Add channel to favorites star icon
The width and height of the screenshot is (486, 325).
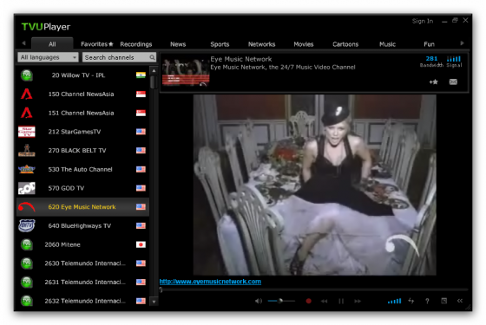pos(434,82)
